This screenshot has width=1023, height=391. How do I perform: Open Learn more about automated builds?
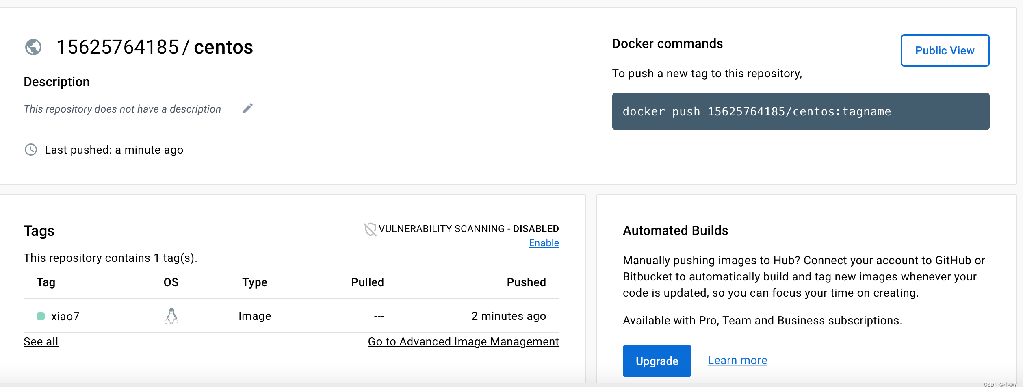point(737,361)
